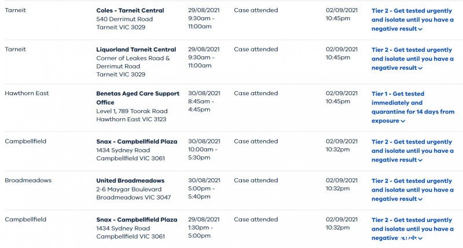Expand the 29/08 Snax Campbellfield Tier 2 chevron
This screenshot has height=248, width=463.
[420, 239]
